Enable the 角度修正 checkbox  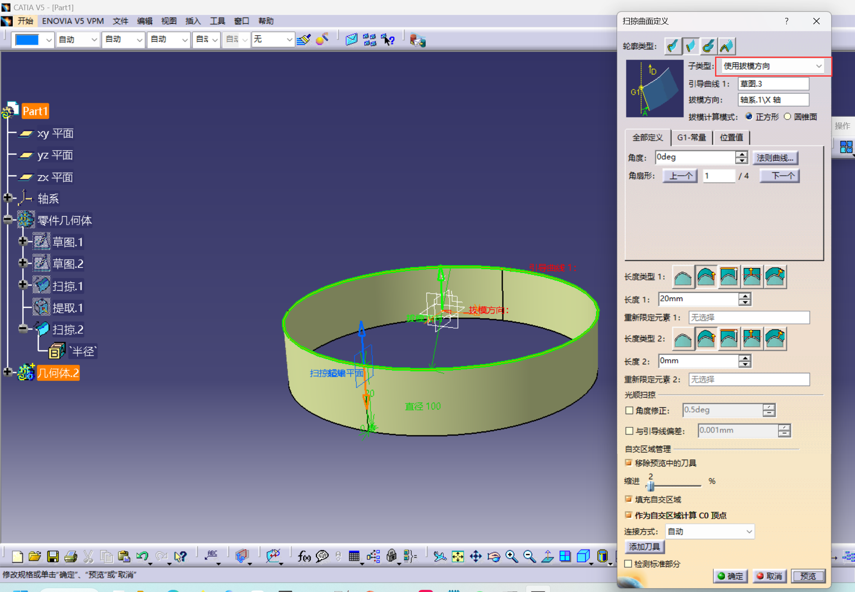630,410
